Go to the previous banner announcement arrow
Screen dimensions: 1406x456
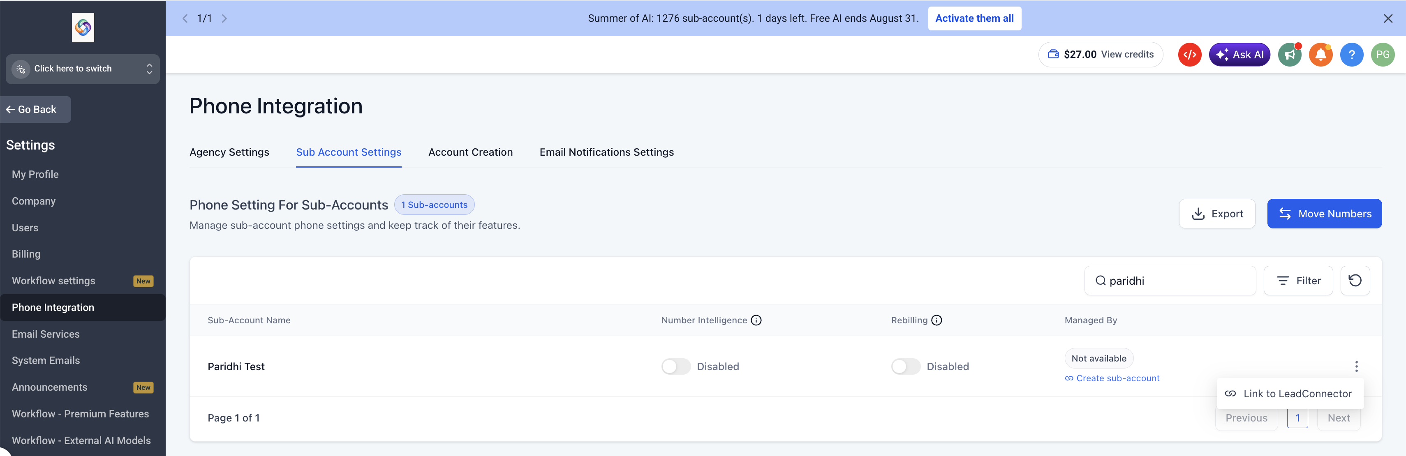(185, 18)
